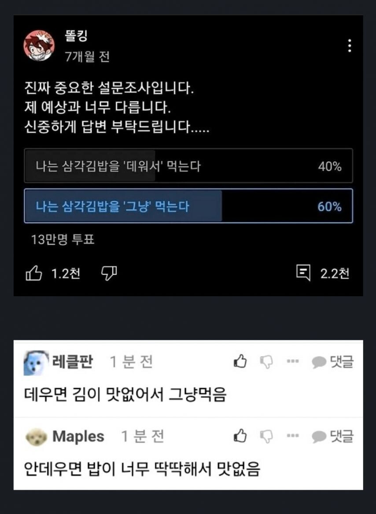Upvote the Maples comment
The image size is (376, 514).
240,436
